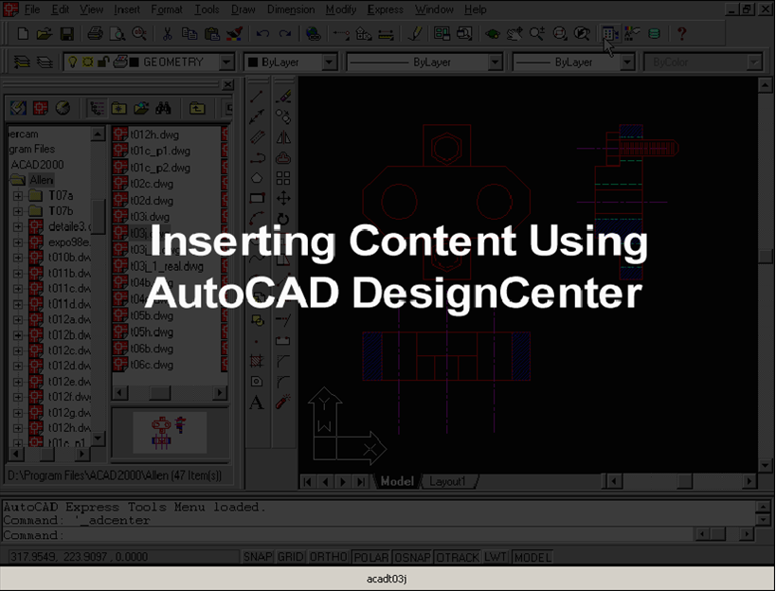Open the ByLayer color dropdown
The height and width of the screenshot is (591, 776).
coord(328,63)
